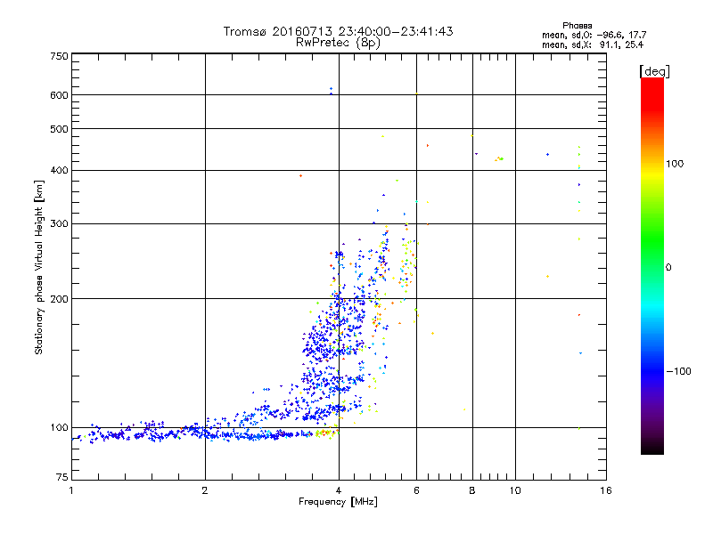Click the colorbar tick label '100'
Screen dimensions: 713x534
[x=675, y=164]
